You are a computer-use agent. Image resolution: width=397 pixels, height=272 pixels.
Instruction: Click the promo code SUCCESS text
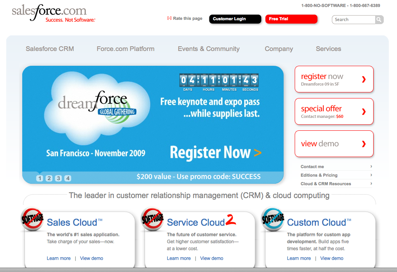198,177
